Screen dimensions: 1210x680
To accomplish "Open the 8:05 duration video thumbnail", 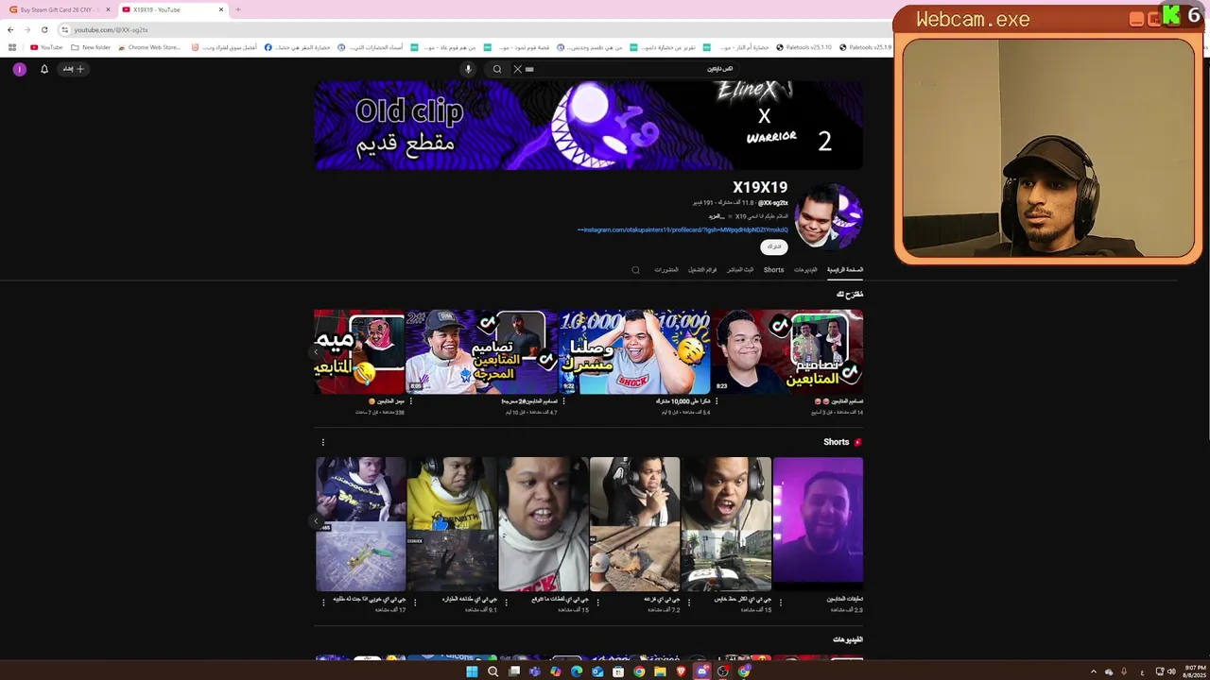I will (x=481, y=351).
